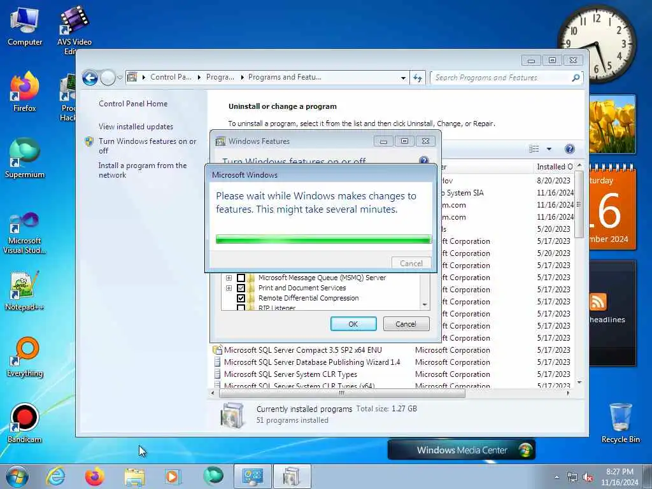Click the Back arrow in Programs and Features

tap(90, 78)
